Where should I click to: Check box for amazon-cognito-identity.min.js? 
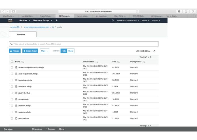[x=12, y=67]
